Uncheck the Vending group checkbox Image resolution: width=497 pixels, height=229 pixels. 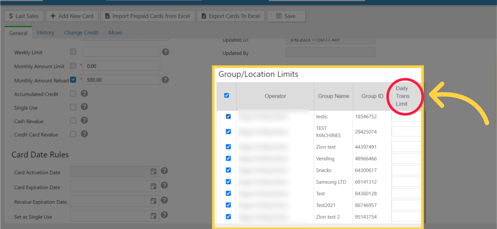pyautogui.click(x=228, y=158)
